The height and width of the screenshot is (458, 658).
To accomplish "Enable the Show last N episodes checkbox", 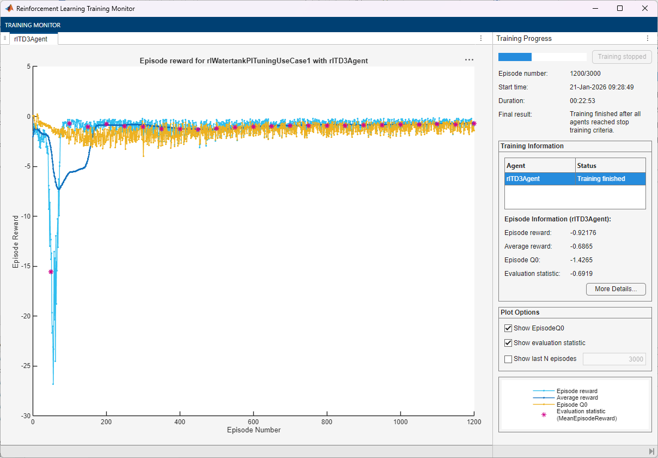I will [509, 359].
